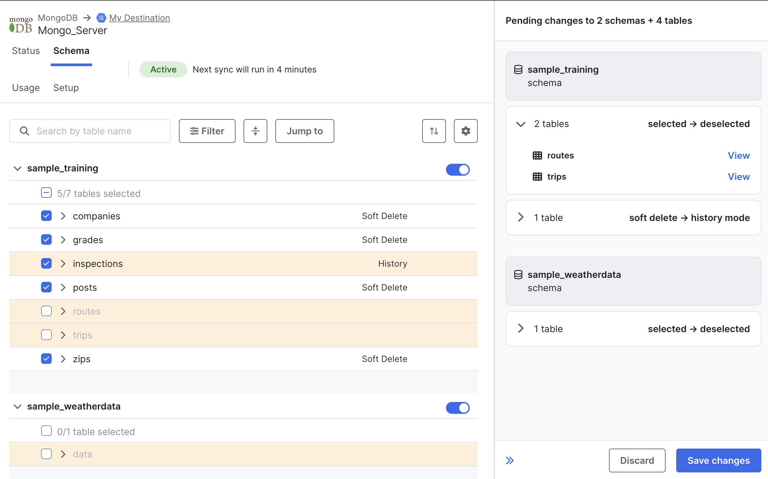Toggle the sample_weatherdata schema sync on/off
The width and height of the screenshot is (768, 479).
458,407
